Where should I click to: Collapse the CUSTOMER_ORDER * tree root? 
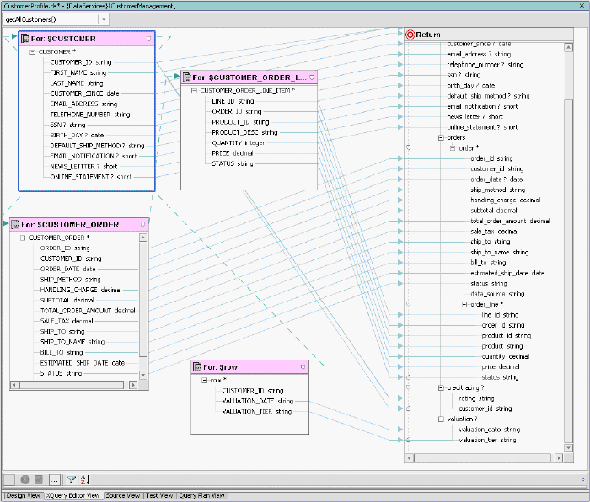tap(23, 238)
